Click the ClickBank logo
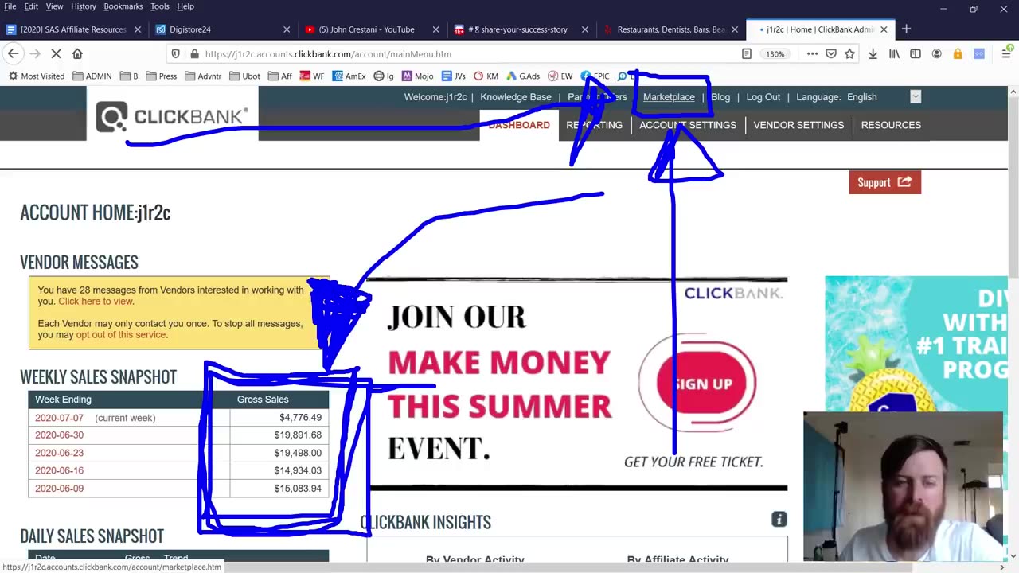1019x573 pixels. tap(172, 116)
